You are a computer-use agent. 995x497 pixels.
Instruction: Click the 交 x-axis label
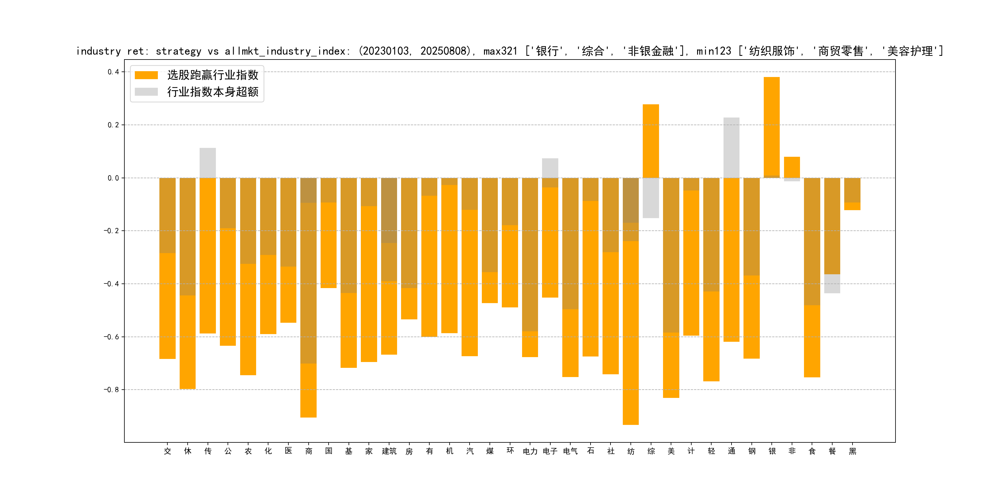167,451
